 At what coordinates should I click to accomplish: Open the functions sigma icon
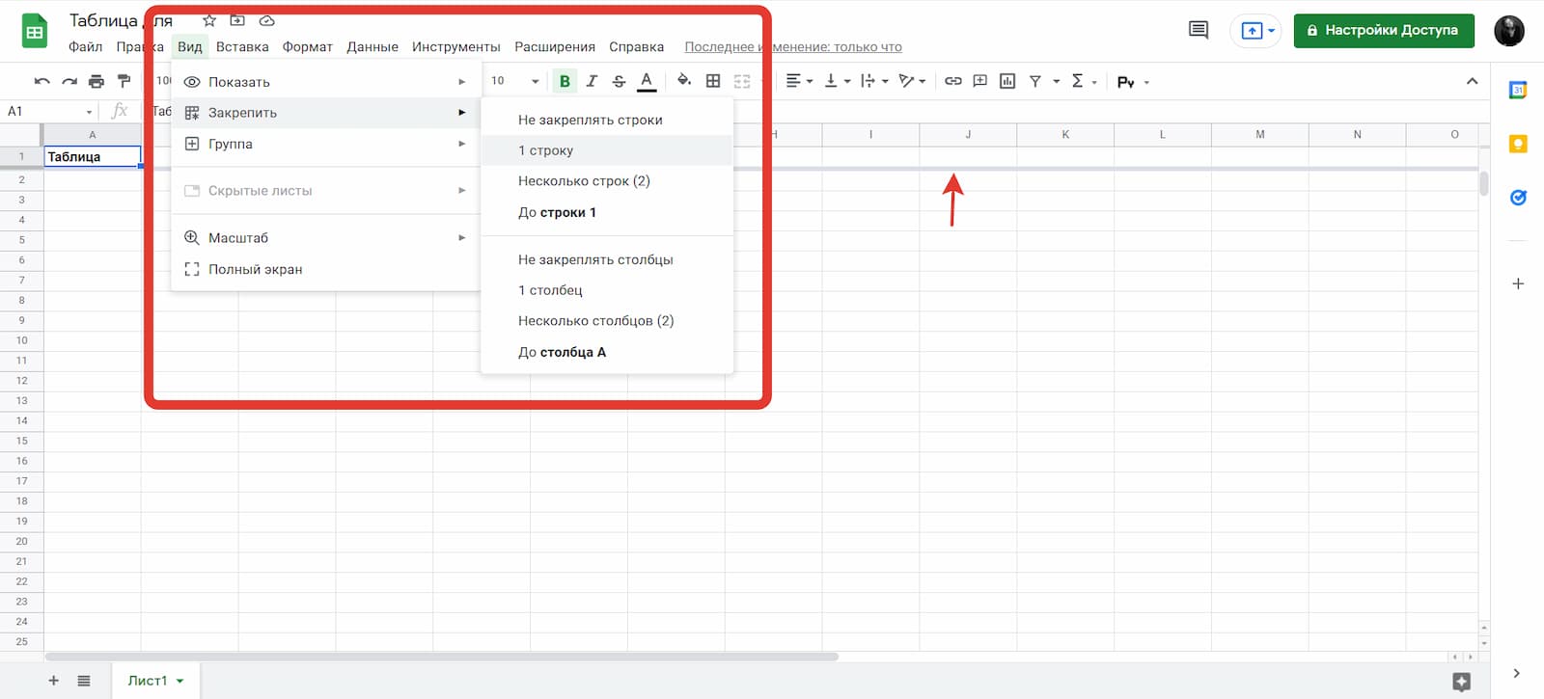point(1077,82)
